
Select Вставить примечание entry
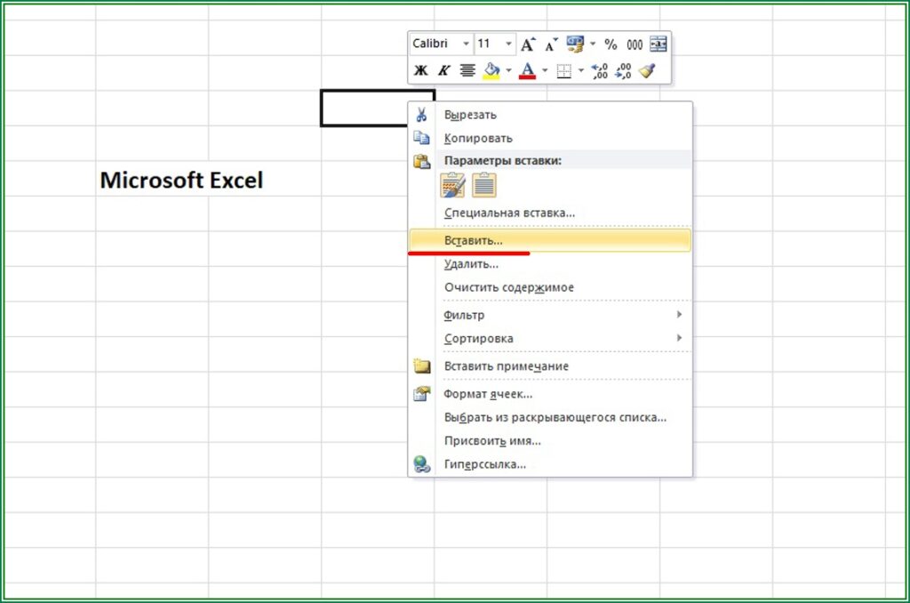550,366
